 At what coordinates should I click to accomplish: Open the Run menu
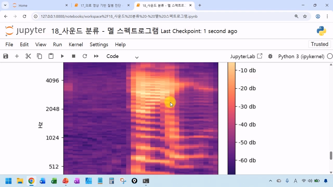pyautogui.click(x=57, y=44)
